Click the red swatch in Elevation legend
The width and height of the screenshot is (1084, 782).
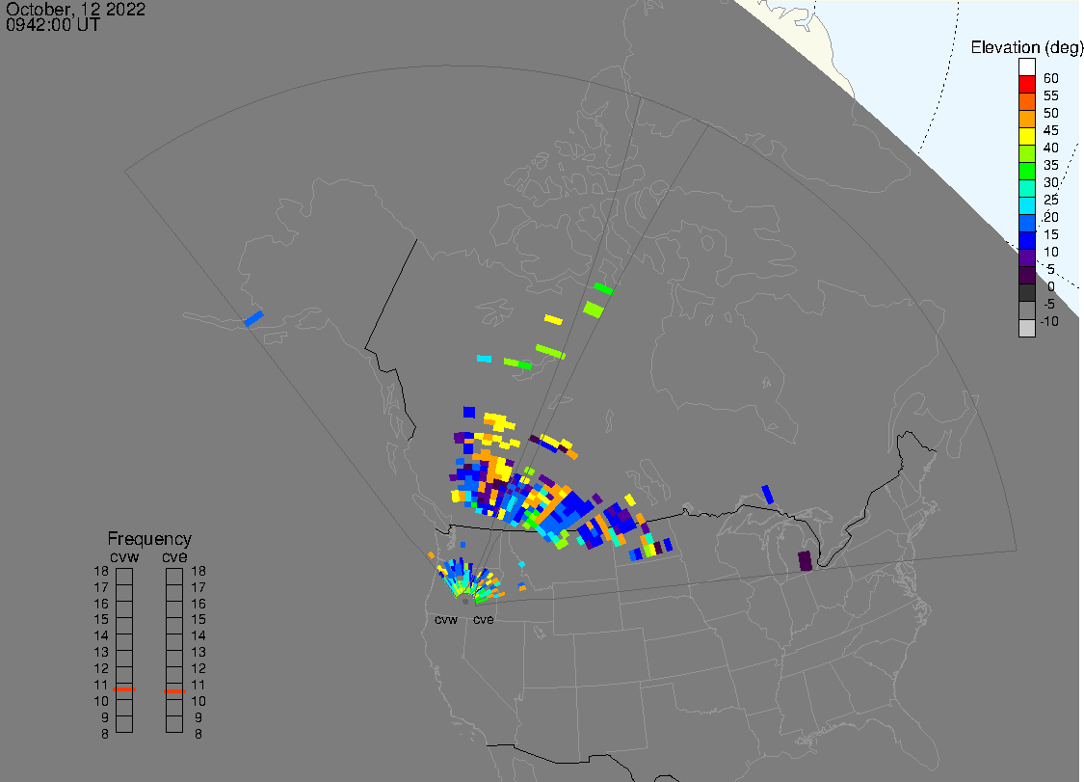pyautogui.click(x=1027, y=84)
